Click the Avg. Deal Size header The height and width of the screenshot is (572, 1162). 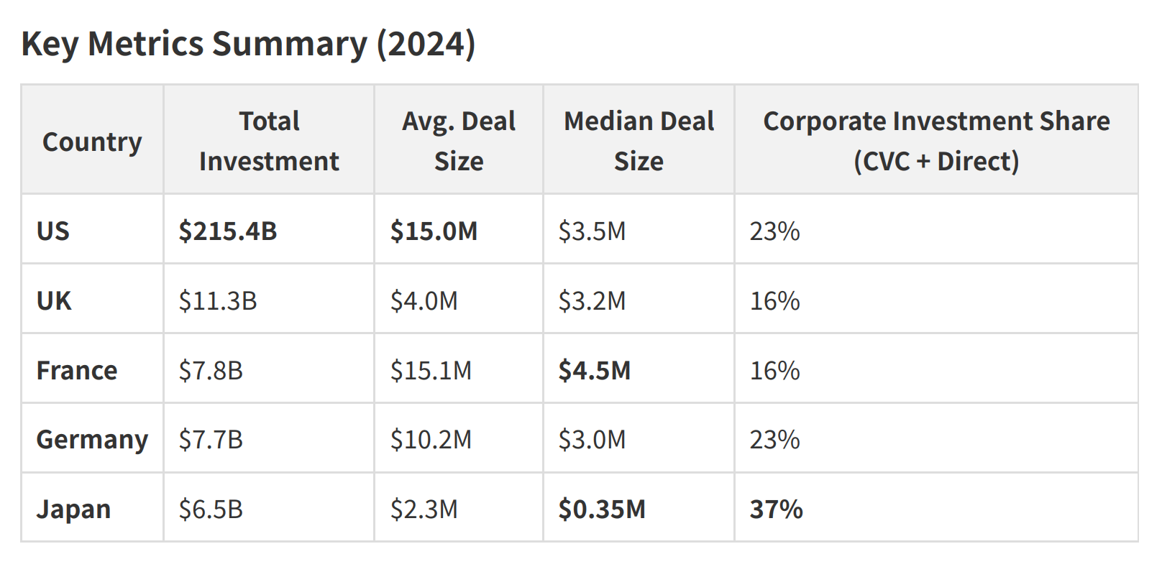click(x=459, y=141)
